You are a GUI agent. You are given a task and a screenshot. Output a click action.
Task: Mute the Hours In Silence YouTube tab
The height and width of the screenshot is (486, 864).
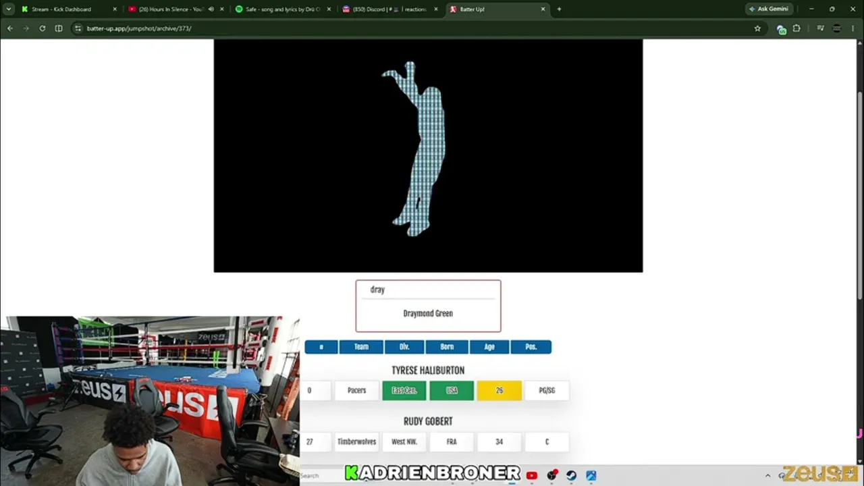(211, 9)
